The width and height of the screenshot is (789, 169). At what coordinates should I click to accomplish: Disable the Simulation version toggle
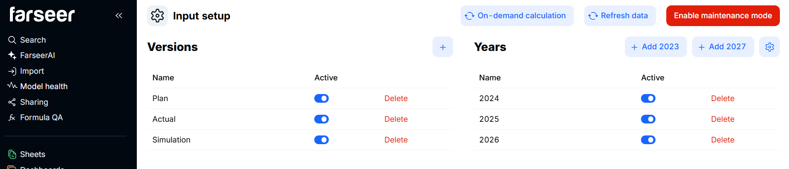[x=321, y=140]
